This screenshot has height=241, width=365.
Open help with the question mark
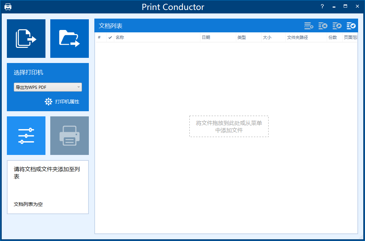pyautogui.click(x=322, y=7)
